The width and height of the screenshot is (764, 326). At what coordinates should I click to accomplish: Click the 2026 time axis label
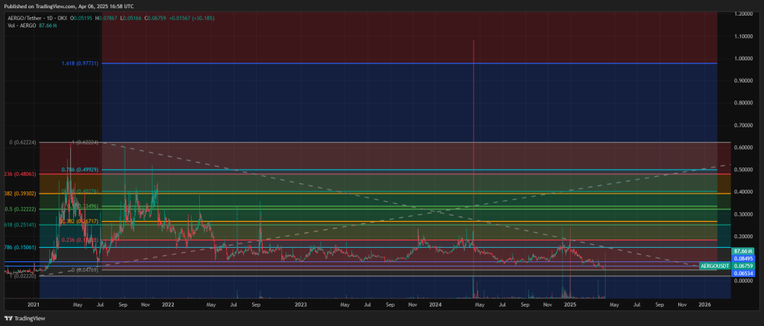click(x=704, y=304)
